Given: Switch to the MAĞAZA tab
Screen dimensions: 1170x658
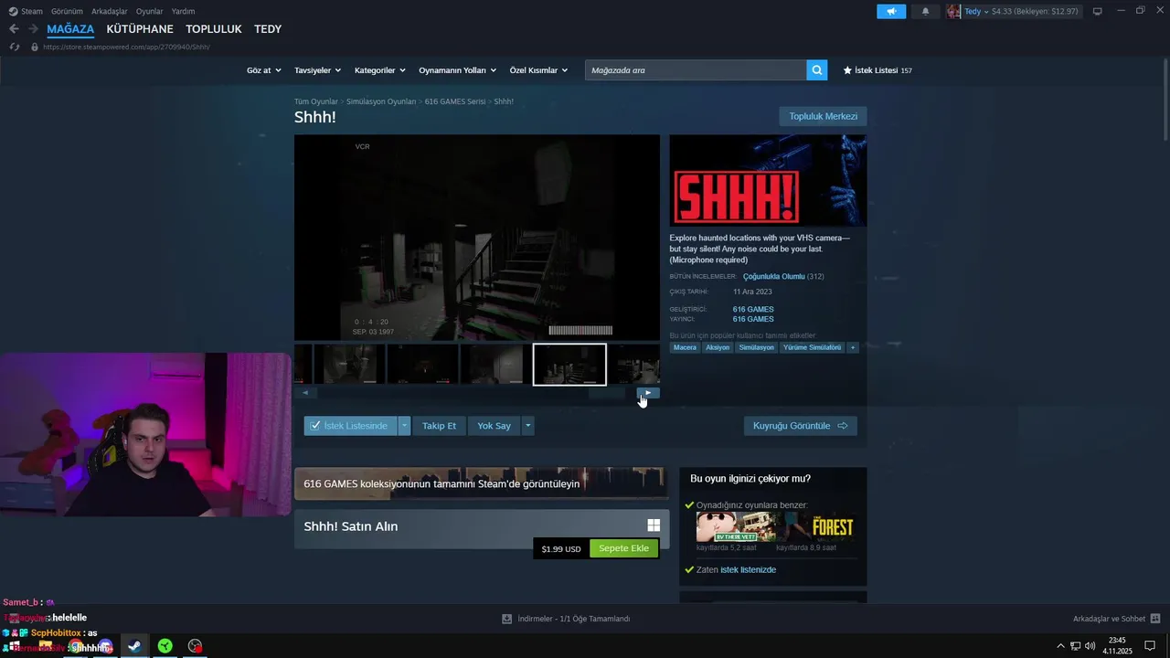Looking at the screenshot, I should pyautogui.click(x=70, y=29).
